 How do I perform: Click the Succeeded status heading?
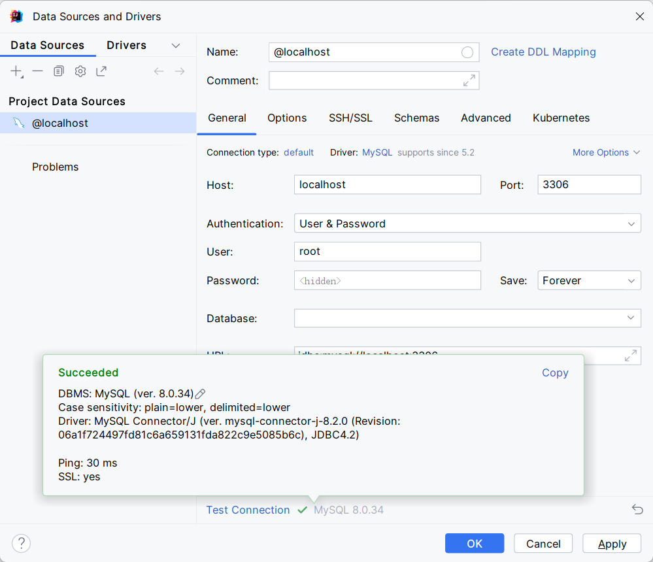(x=88, y=372)
